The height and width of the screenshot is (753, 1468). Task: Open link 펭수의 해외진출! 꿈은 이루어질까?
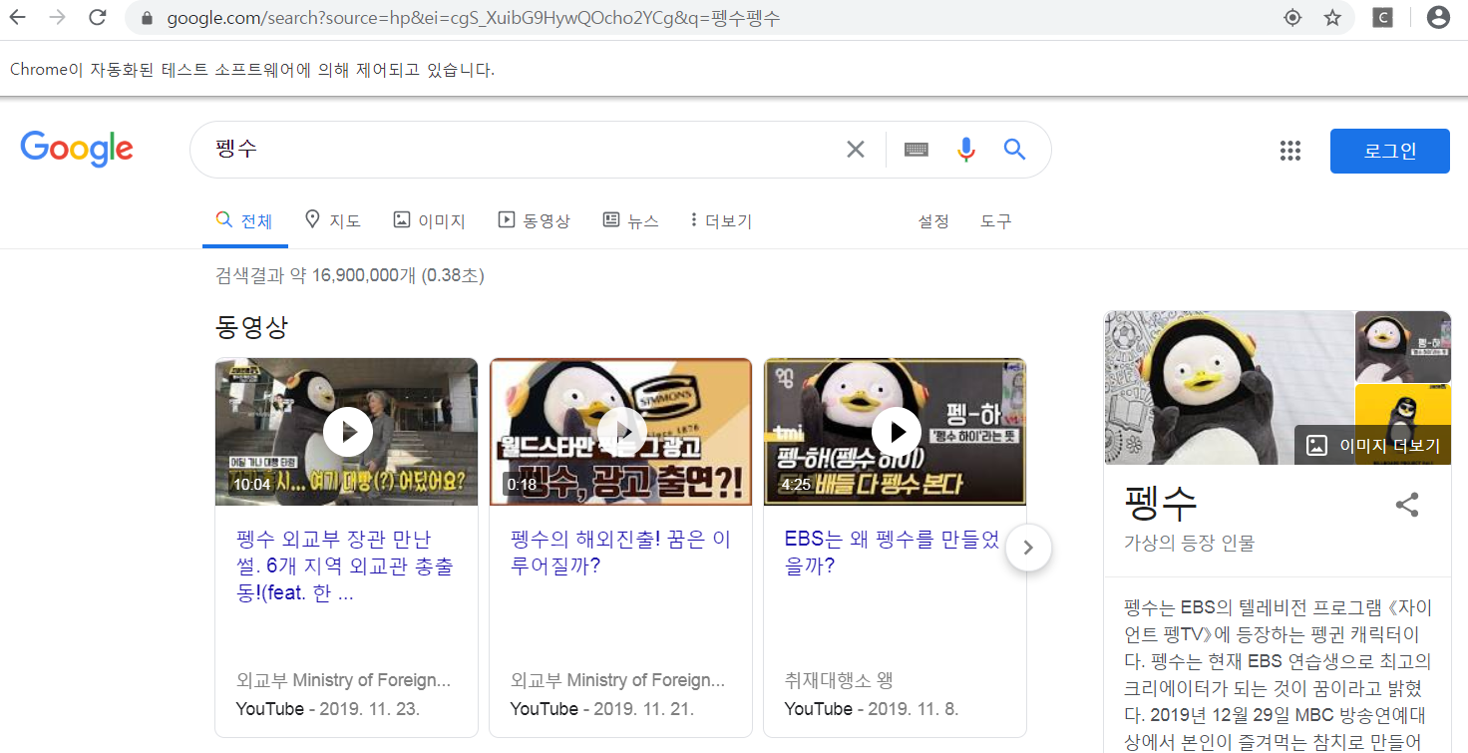tap(620, 554)
